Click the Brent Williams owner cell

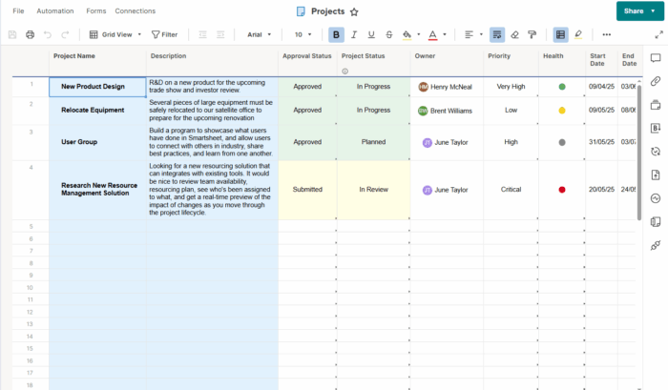(x=447, y=111)
